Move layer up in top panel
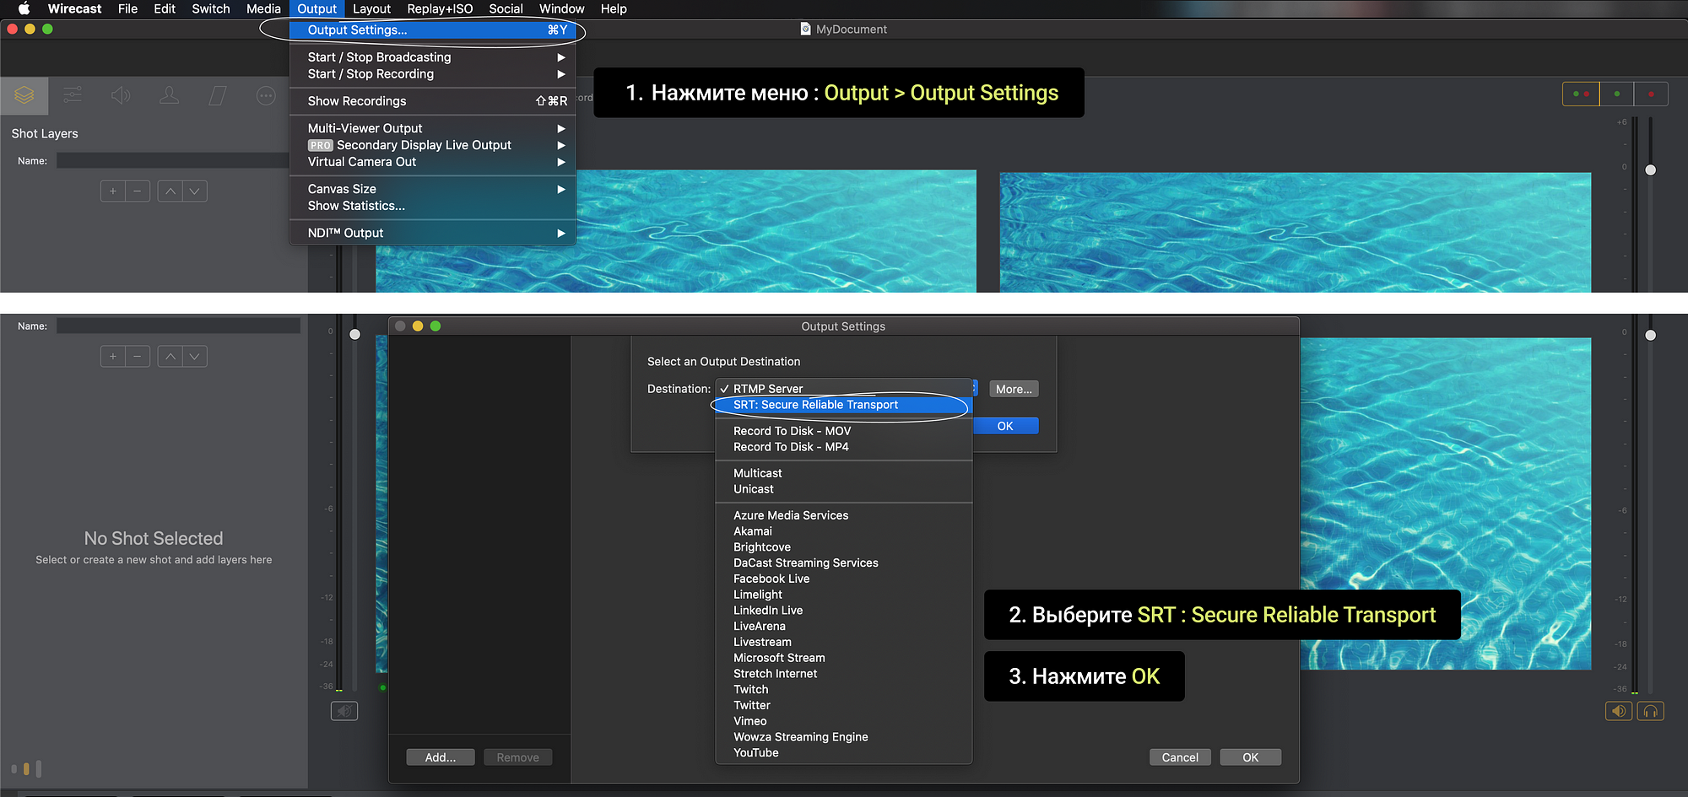The height and width of the screenshot is (797, 1688). (170, 191)
